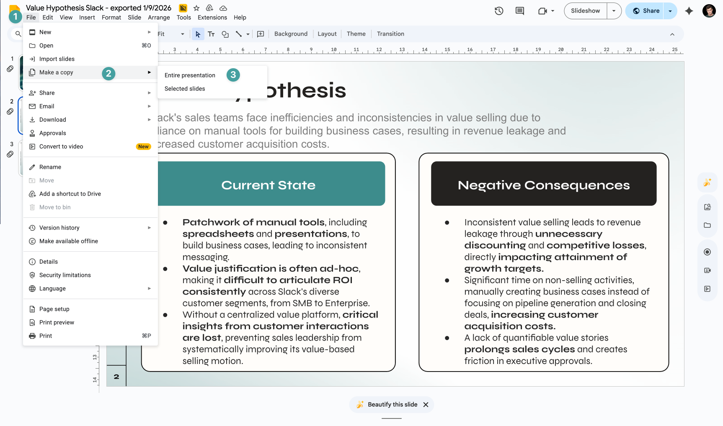Select the text box tool
Viewport: 723px width, 426px height.
click(x=211, y=34)
